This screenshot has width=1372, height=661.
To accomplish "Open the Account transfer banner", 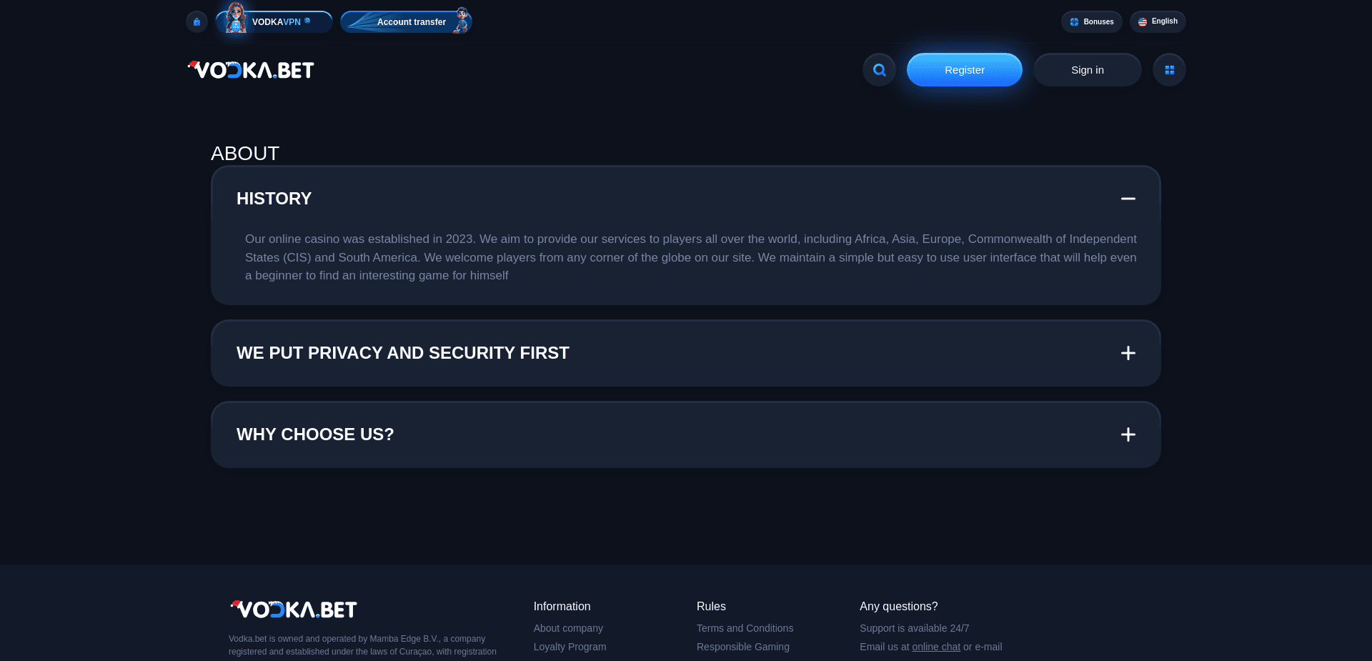I will click(407, 21).
